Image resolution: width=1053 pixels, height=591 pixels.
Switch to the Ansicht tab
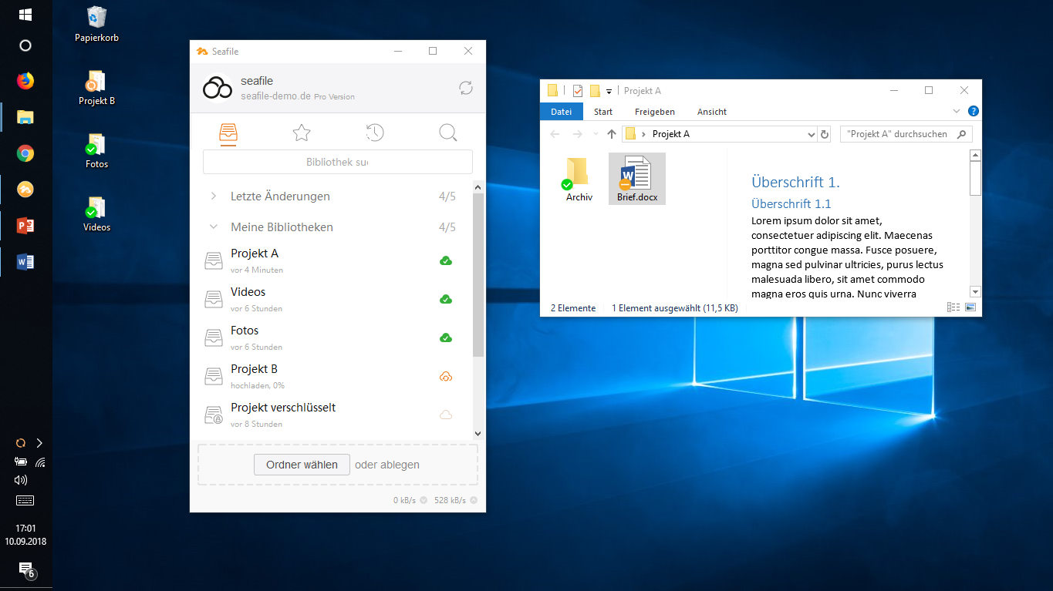711,111
